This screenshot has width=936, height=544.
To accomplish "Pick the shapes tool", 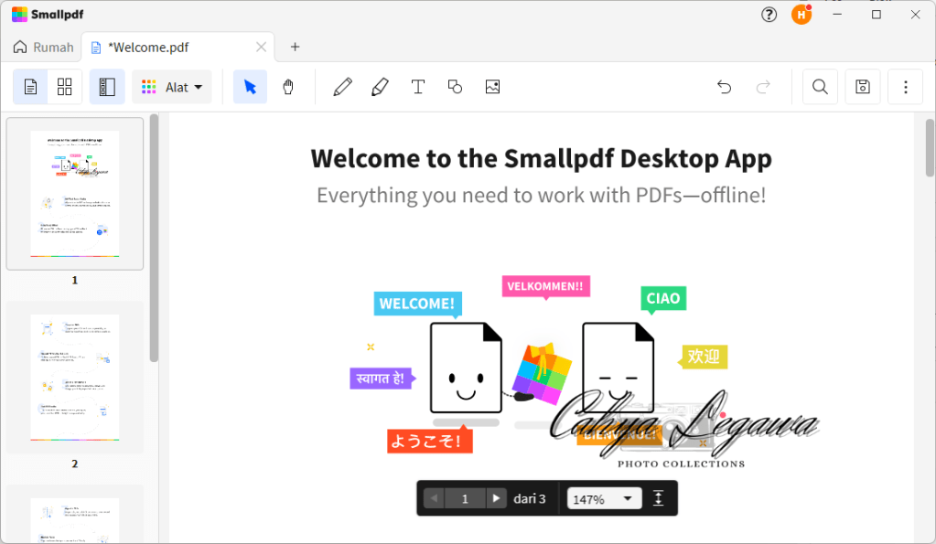I will pos(455,87).
